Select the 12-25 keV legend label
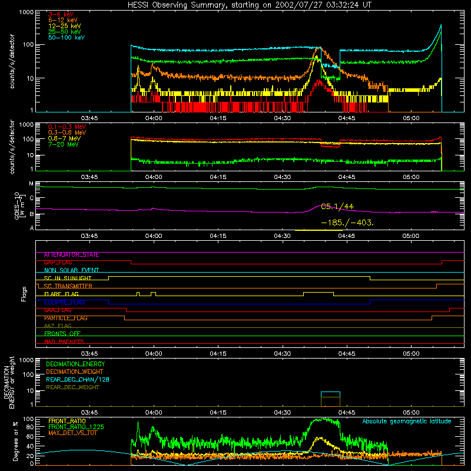 click(x=65, y=26)
